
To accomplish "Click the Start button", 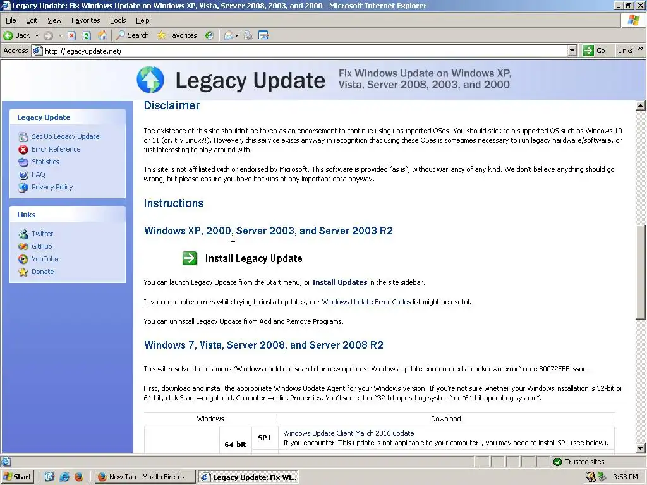I will (17, 477).
